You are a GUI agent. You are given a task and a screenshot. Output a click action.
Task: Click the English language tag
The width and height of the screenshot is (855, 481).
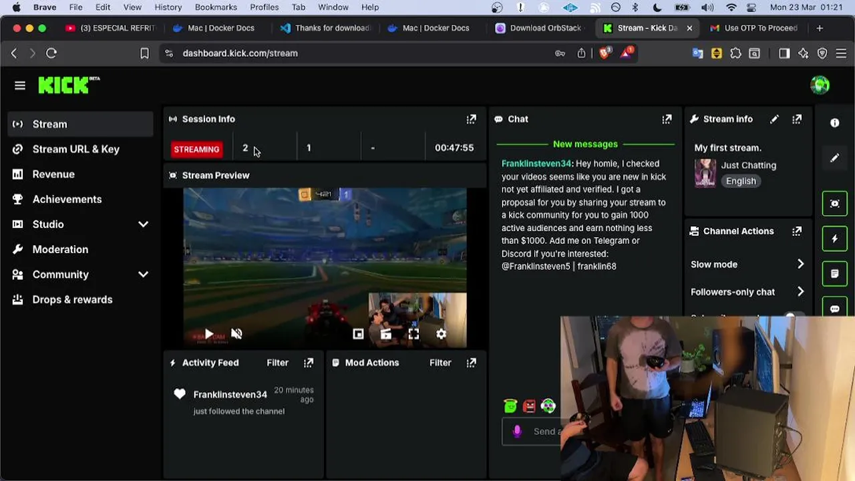tap(741, 181)
